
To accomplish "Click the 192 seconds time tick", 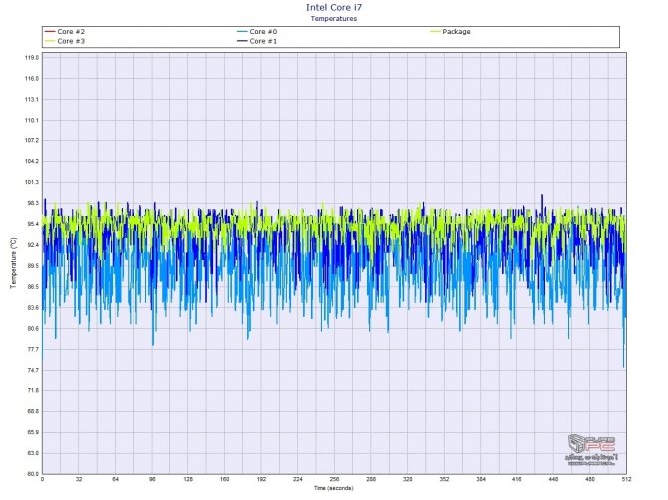I will (261, 479).
